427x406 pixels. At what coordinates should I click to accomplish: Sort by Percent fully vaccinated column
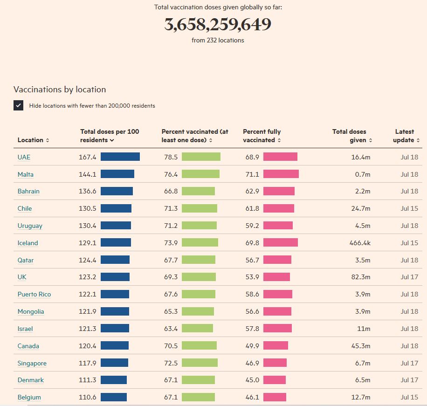[279, 140]
